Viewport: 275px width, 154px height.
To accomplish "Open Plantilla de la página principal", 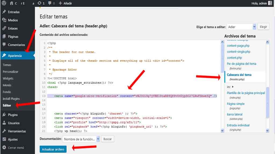I will (x=246, y=93).
